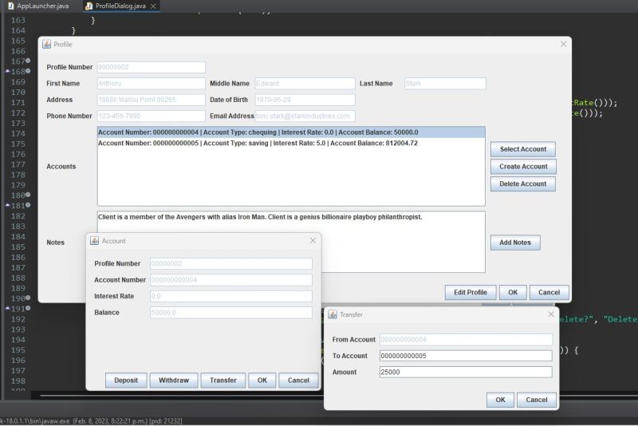Confirm the transfer with OK
The width and height of the screenshot is (638, 426).
500,400
